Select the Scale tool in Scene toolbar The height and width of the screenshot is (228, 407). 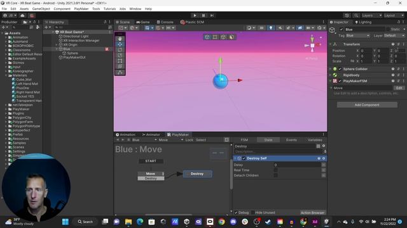tap(120, 55)
